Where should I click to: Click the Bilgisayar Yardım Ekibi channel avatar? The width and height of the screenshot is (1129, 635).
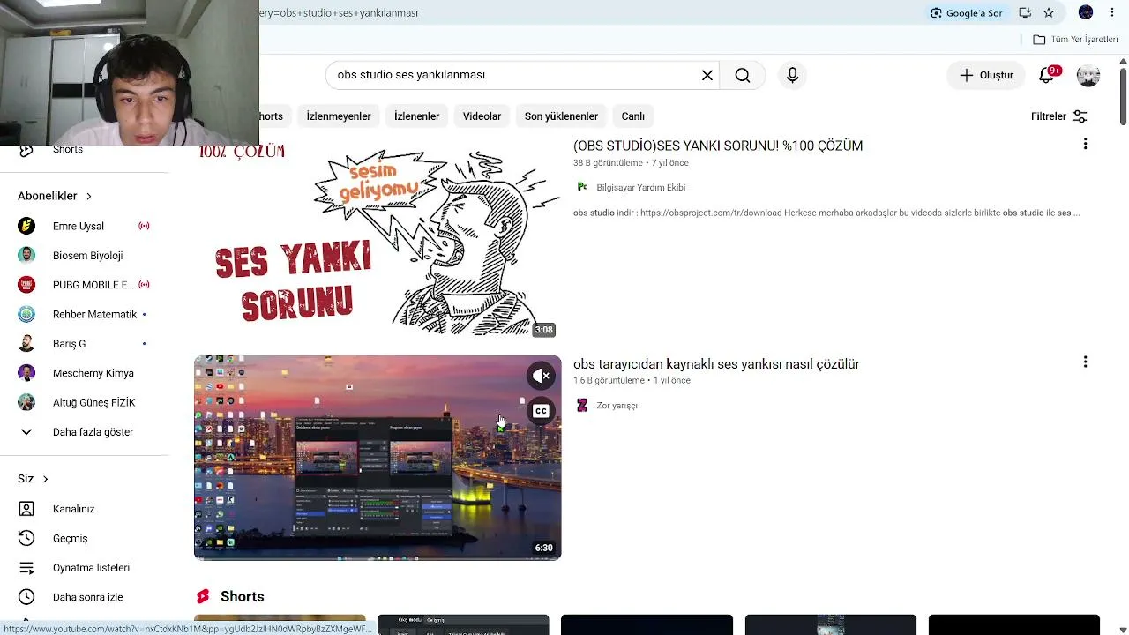click(582, 187)
